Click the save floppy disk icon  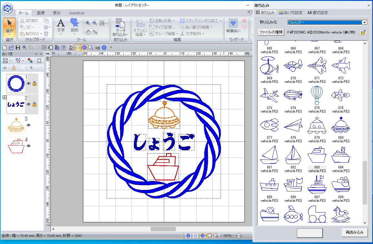point(18,48)
